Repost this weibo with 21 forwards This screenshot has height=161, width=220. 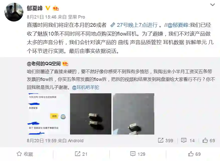pos(81,154)
